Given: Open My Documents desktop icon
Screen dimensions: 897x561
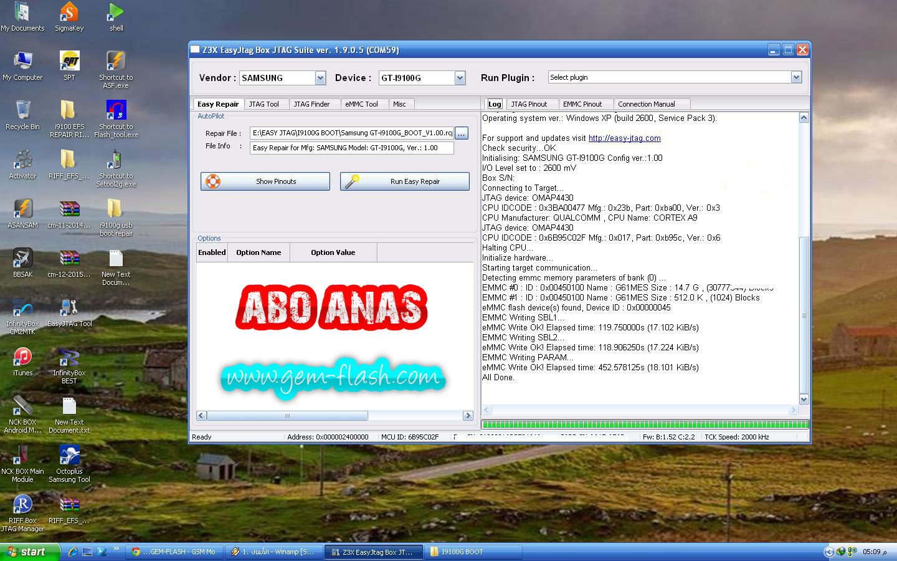Looking at the screenshot, I should click(22, 17).
